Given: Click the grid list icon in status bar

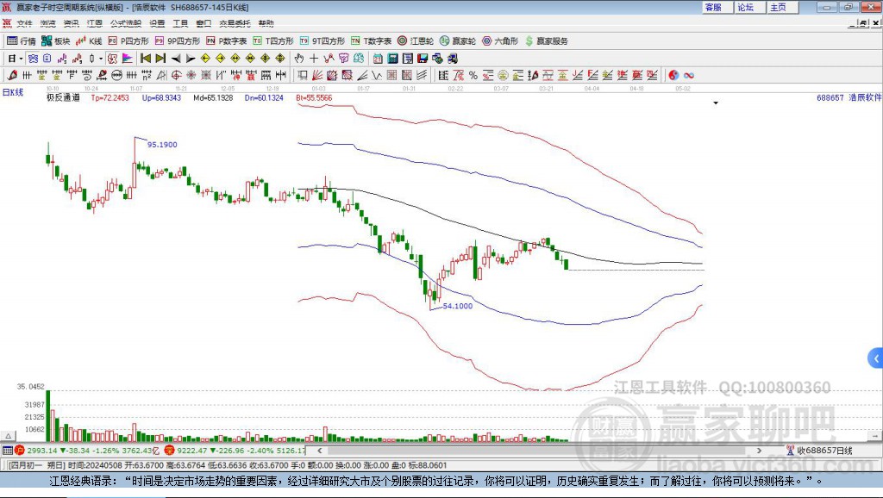Looking at the screenshot, I should point(7,450).
